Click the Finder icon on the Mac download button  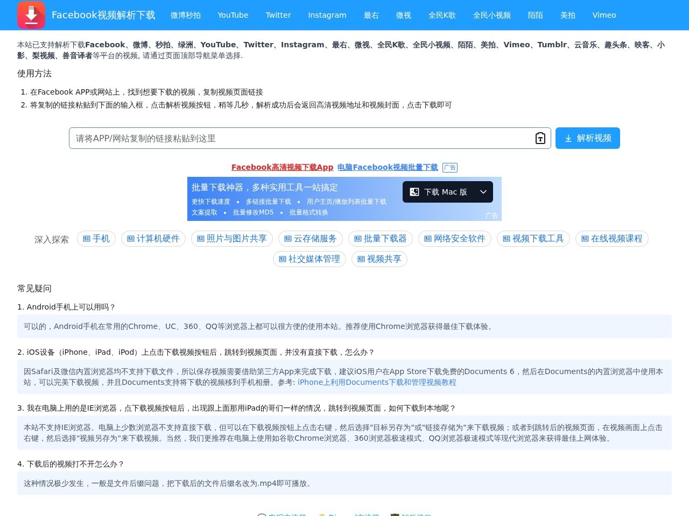414,192
